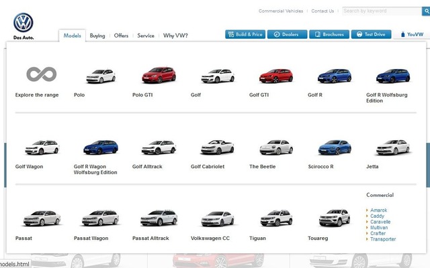Click the Dealers button

(x=287, y=34)
